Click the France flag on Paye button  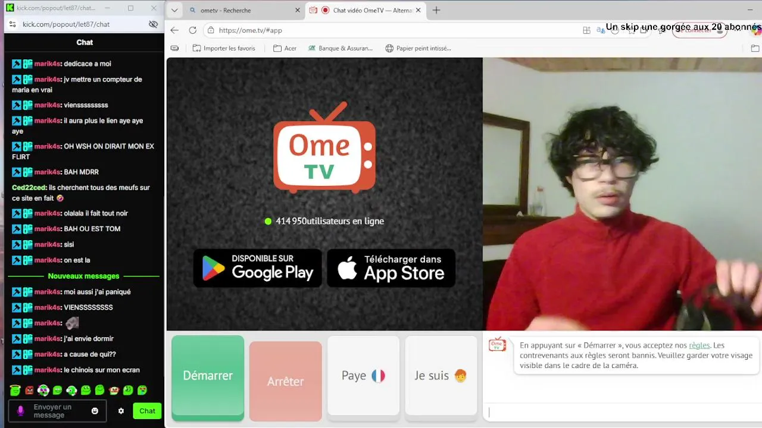click(x=378, y=376)
